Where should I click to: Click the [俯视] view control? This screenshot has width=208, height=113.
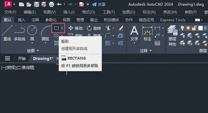coord(12,68)
